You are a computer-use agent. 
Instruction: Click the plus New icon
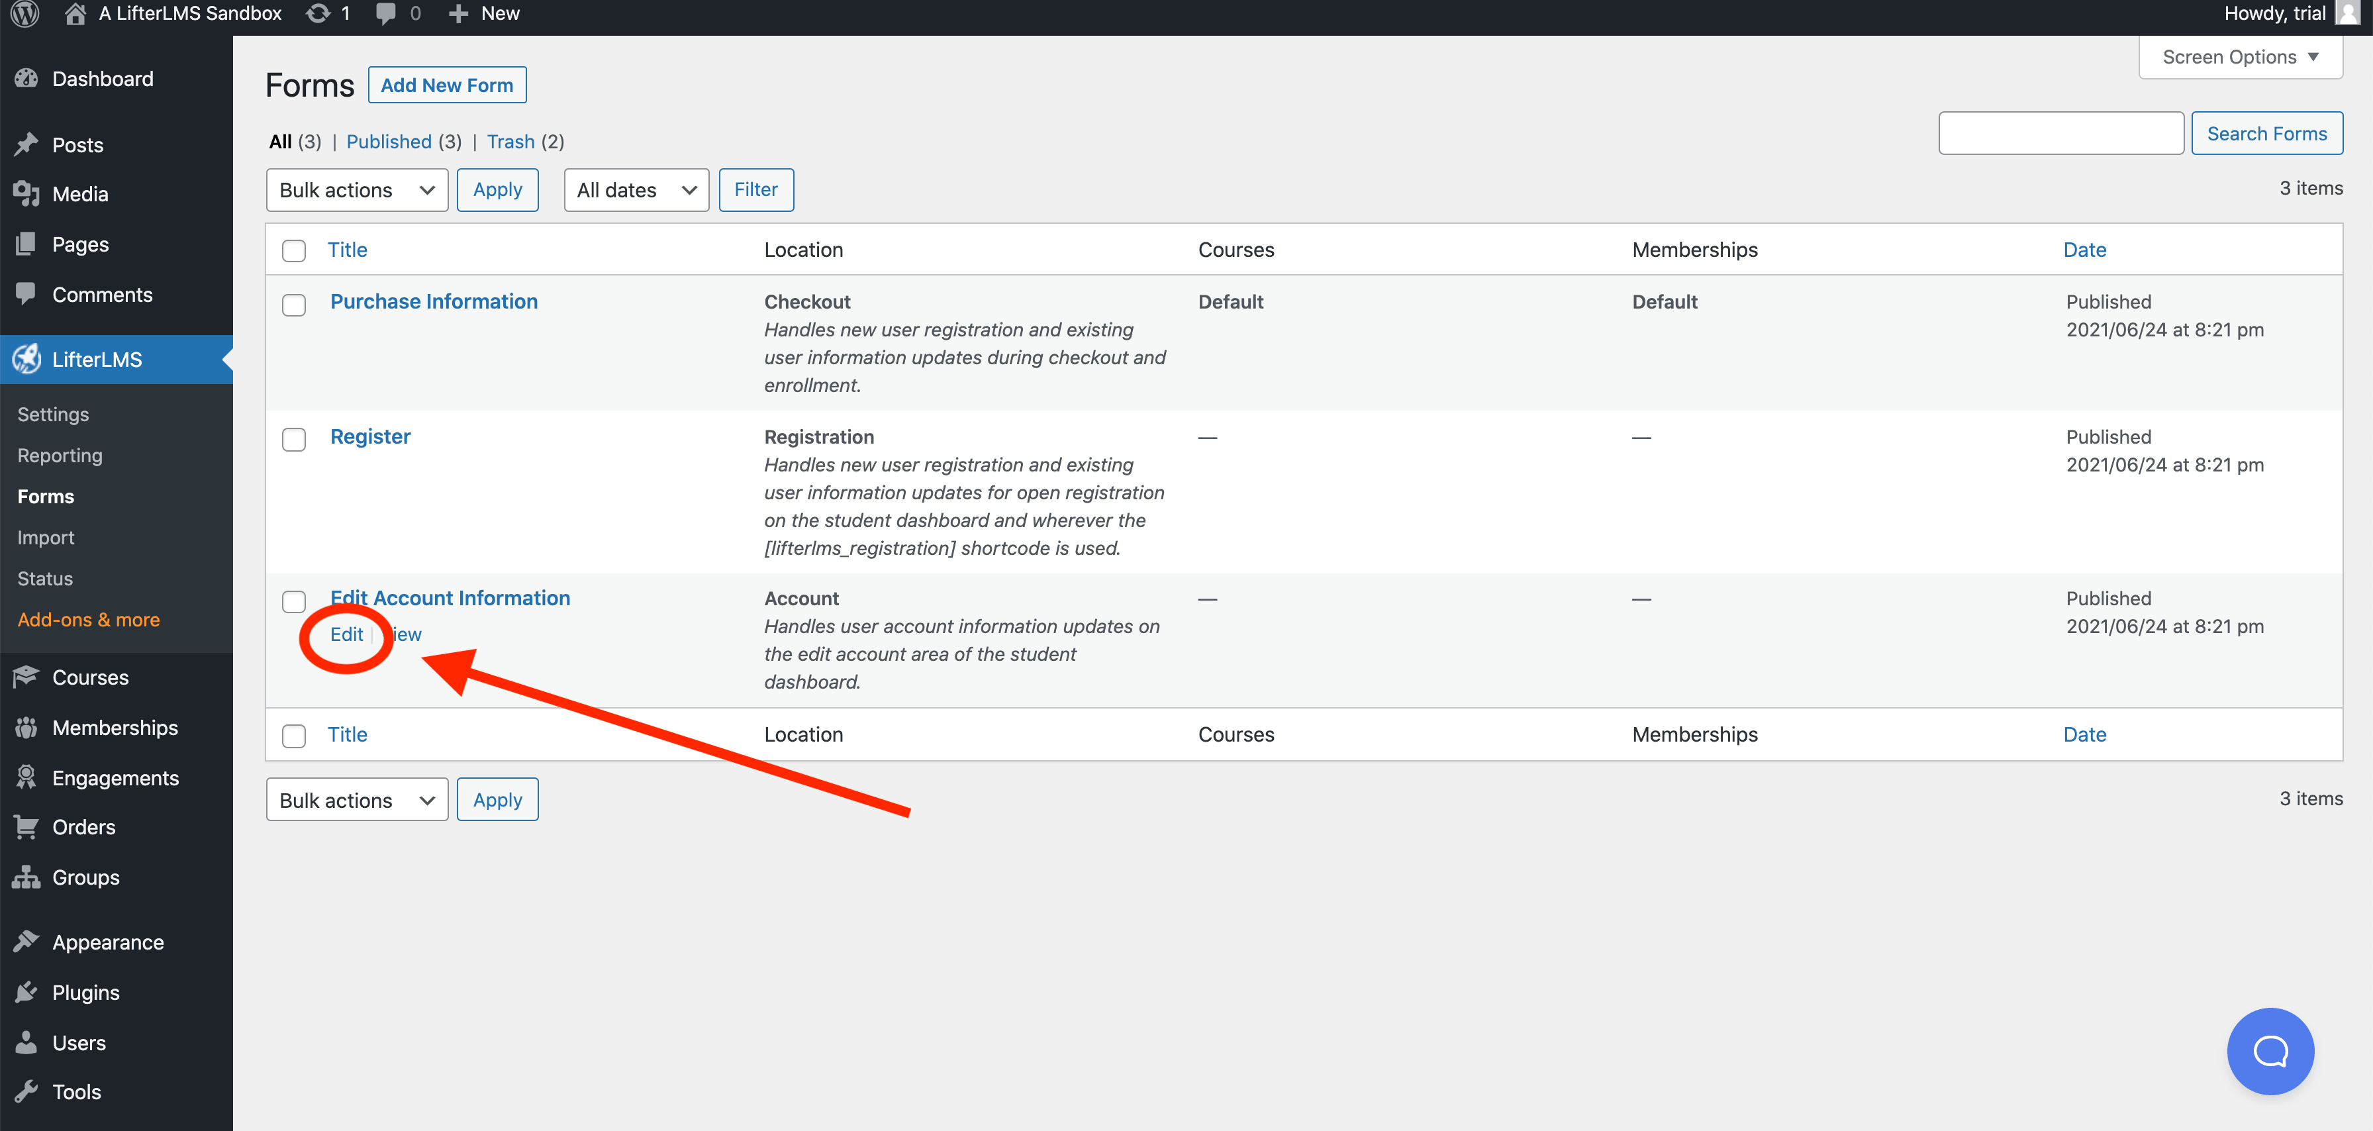[x=458, y=14]
